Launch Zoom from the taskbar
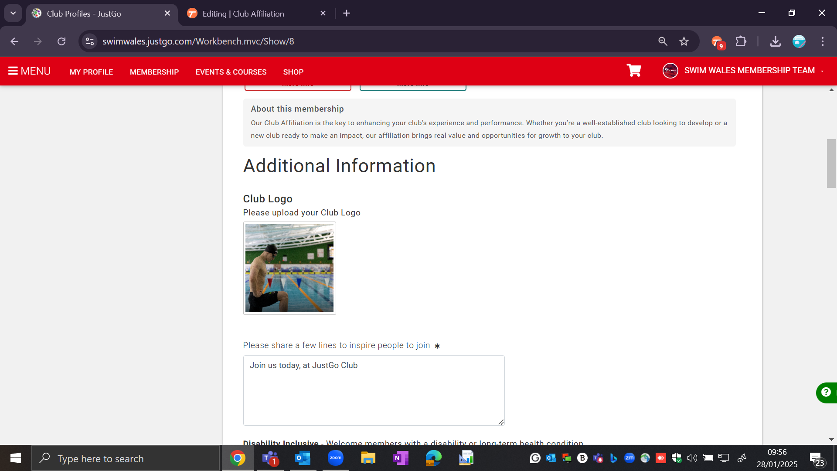Image resolution: width=837 pixels, height=471 pixels. [335, 458]
